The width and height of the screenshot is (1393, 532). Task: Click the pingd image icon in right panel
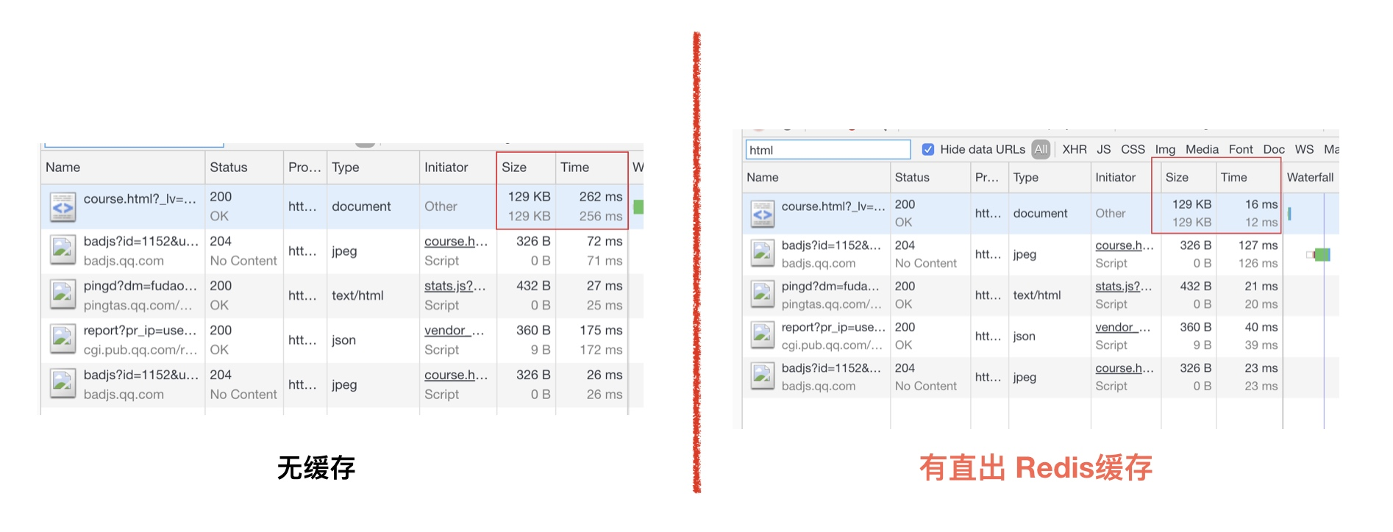763,295
